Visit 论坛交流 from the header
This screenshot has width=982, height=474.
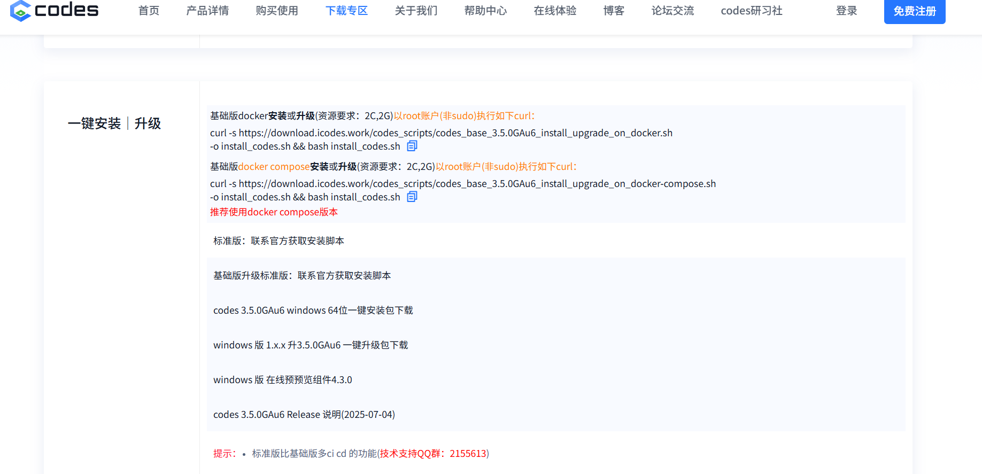(x=672, y=11)
